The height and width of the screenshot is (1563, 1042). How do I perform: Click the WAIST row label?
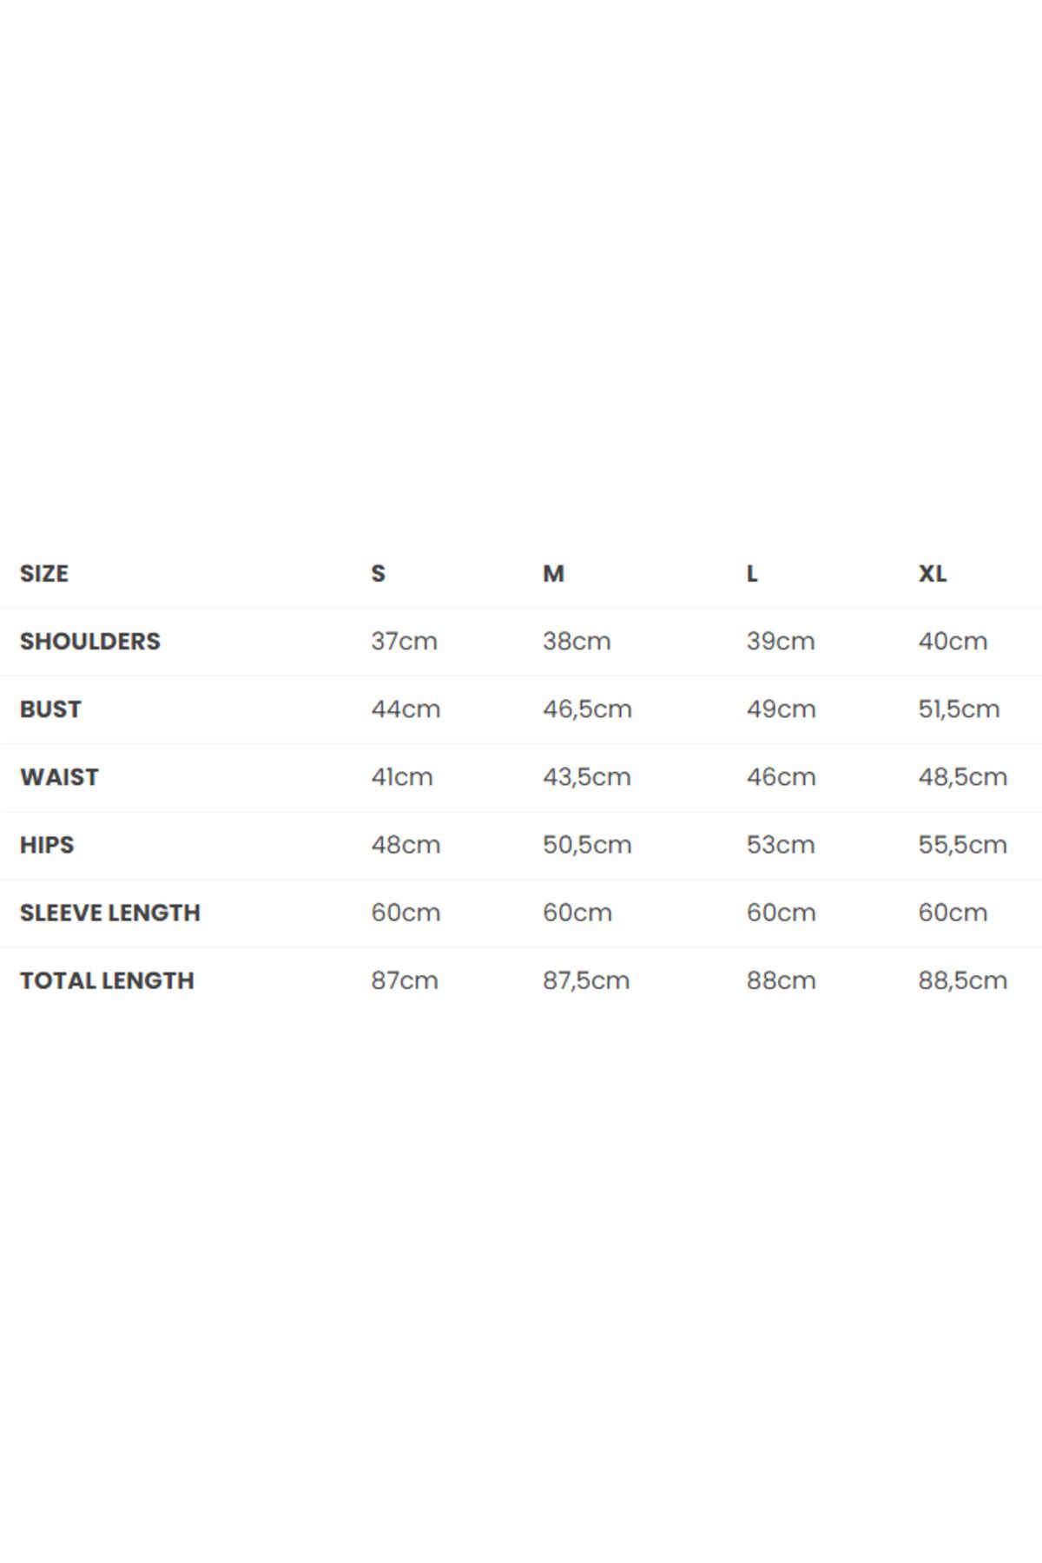click(59, 777)
